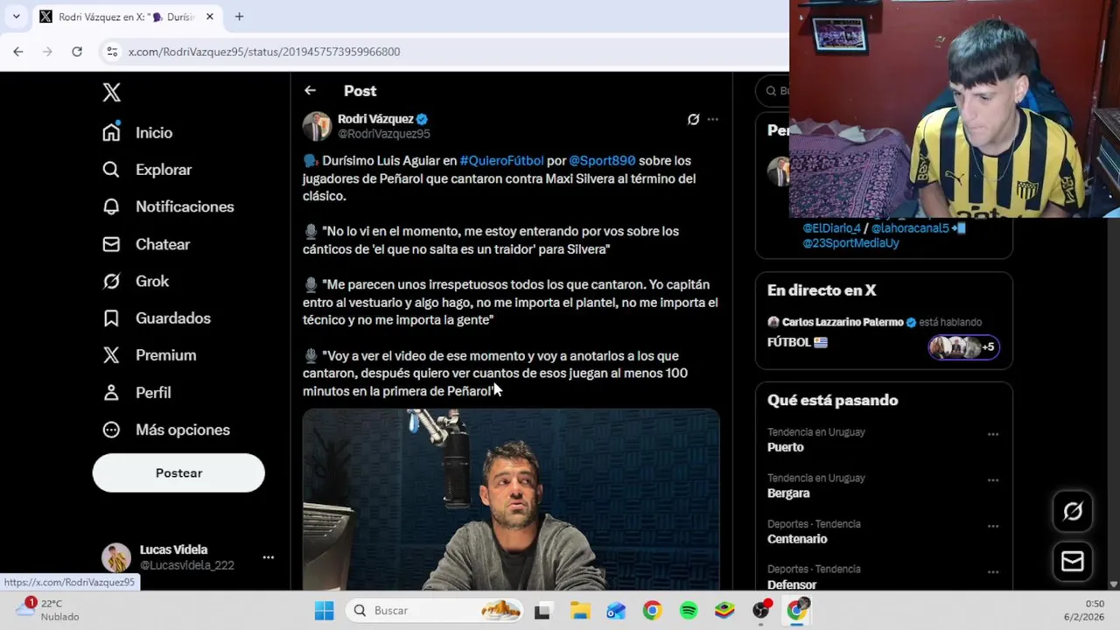Open File Explorer from taskbar
Image resolution: width=1120 pixels, height=630 pixels.
pos(580,611)
